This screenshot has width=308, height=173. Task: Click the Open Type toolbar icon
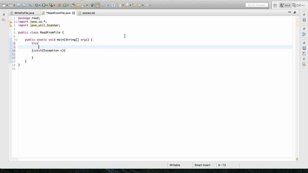73,5
